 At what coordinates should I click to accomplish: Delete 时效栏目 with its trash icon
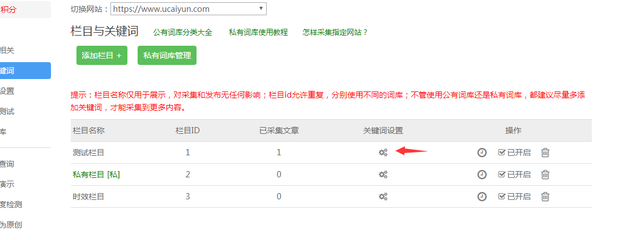coord(545,197)
